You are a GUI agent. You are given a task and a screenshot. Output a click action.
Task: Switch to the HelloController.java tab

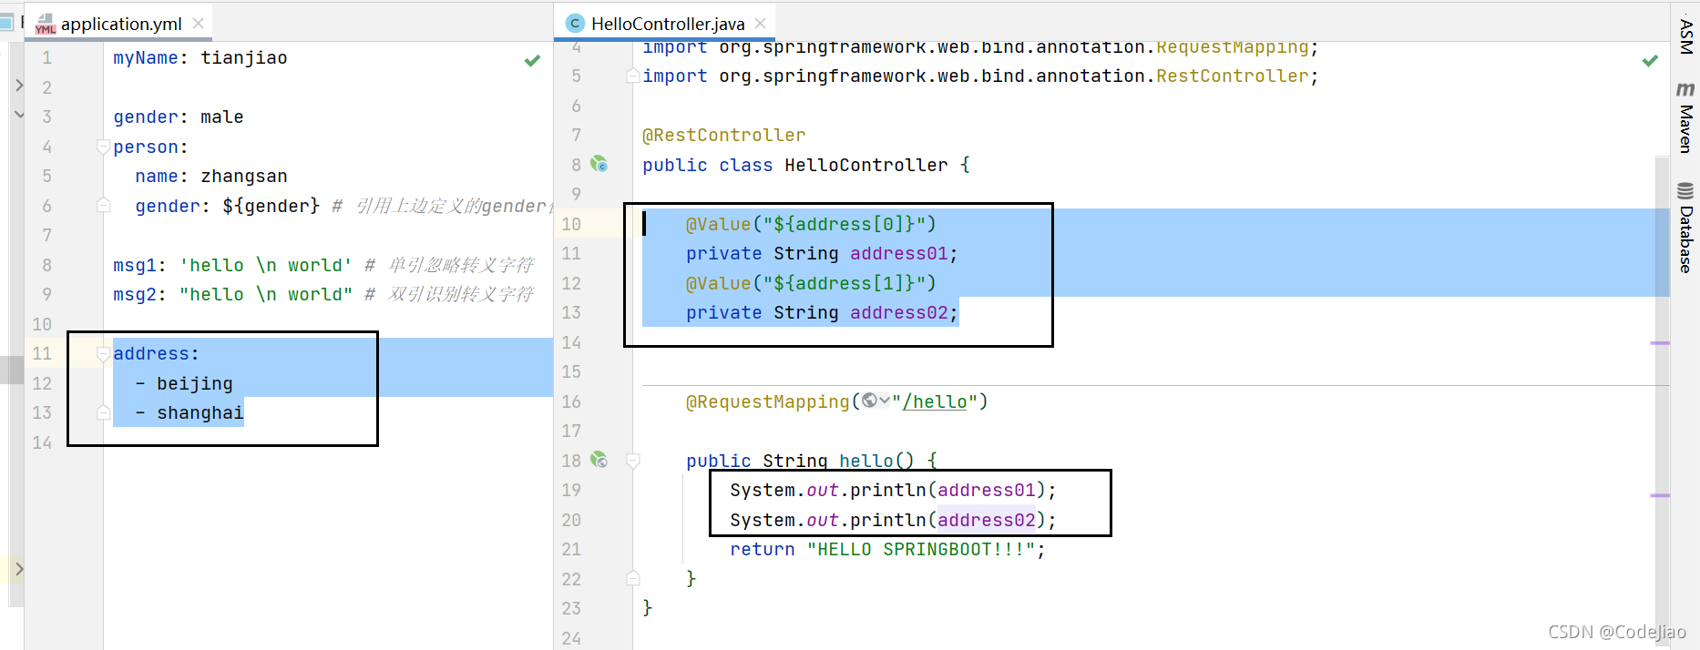pos(667,24)
